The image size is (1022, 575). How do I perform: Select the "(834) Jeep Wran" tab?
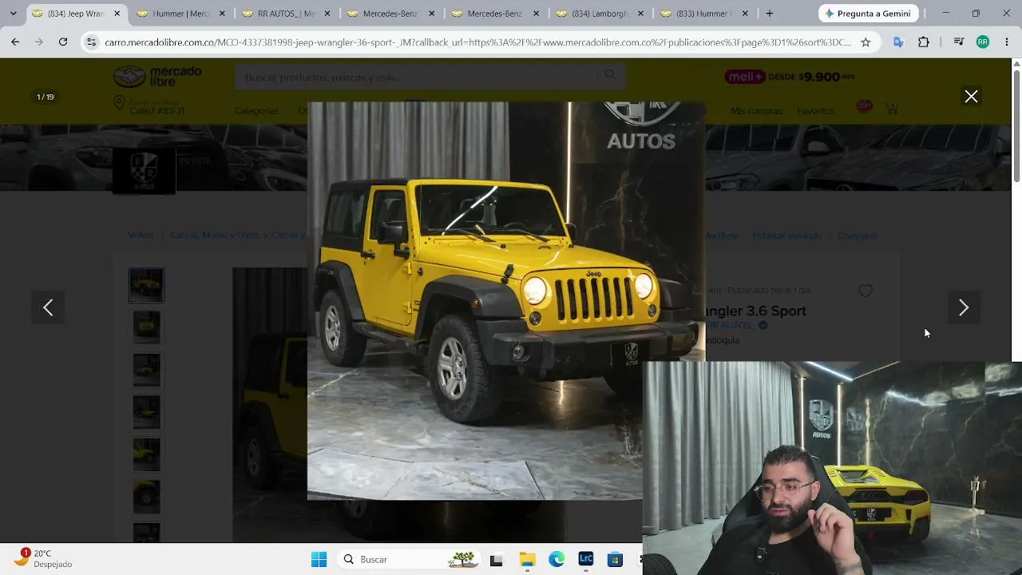coord(77,14)
